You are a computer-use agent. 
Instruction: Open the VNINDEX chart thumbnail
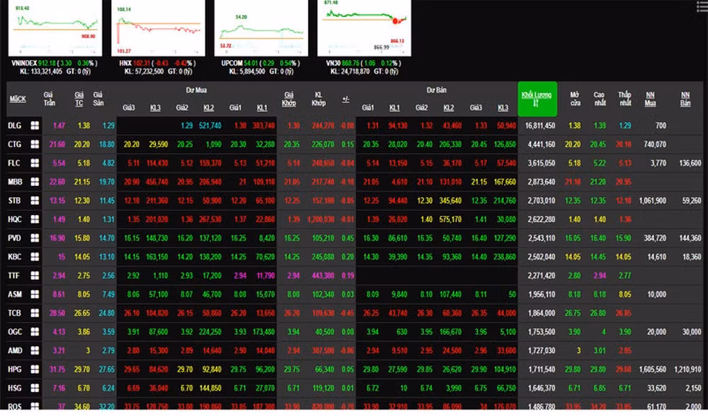(55, 28)
